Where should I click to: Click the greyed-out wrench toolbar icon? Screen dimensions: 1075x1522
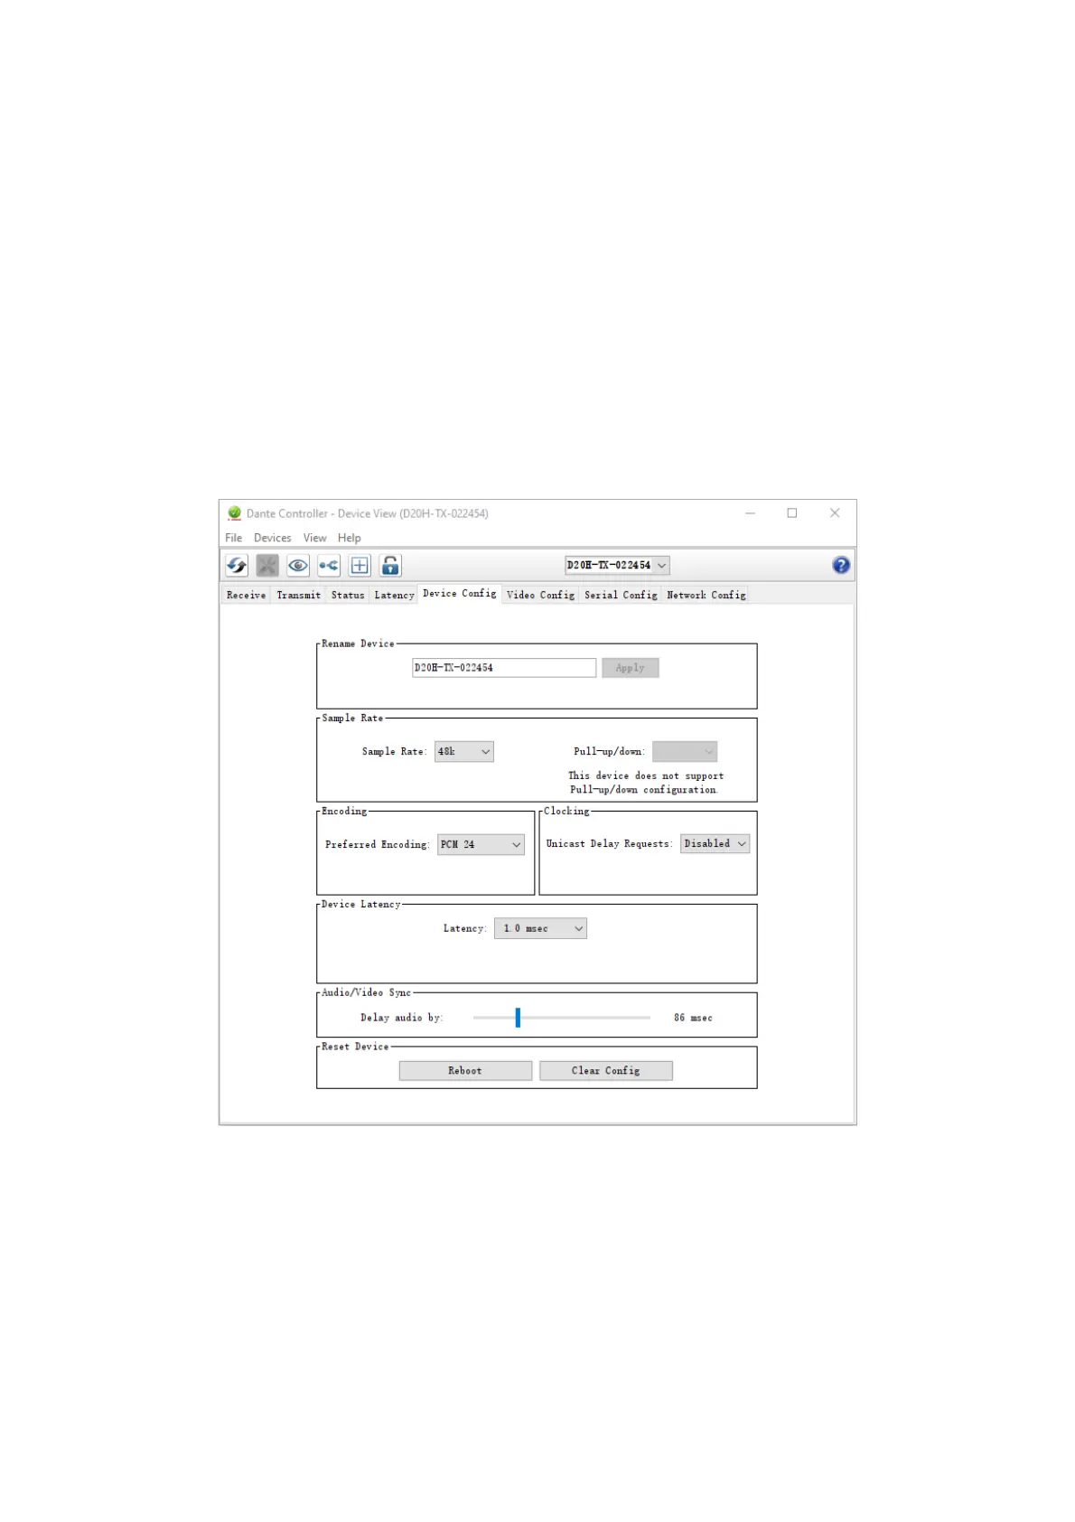pos(267,566)
